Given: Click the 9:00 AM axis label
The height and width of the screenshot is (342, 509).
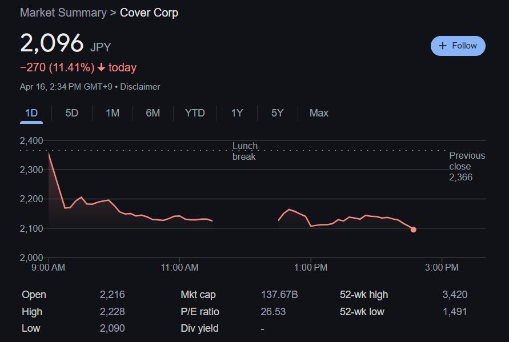Looking at the screenshot, I should click(49, 267).
